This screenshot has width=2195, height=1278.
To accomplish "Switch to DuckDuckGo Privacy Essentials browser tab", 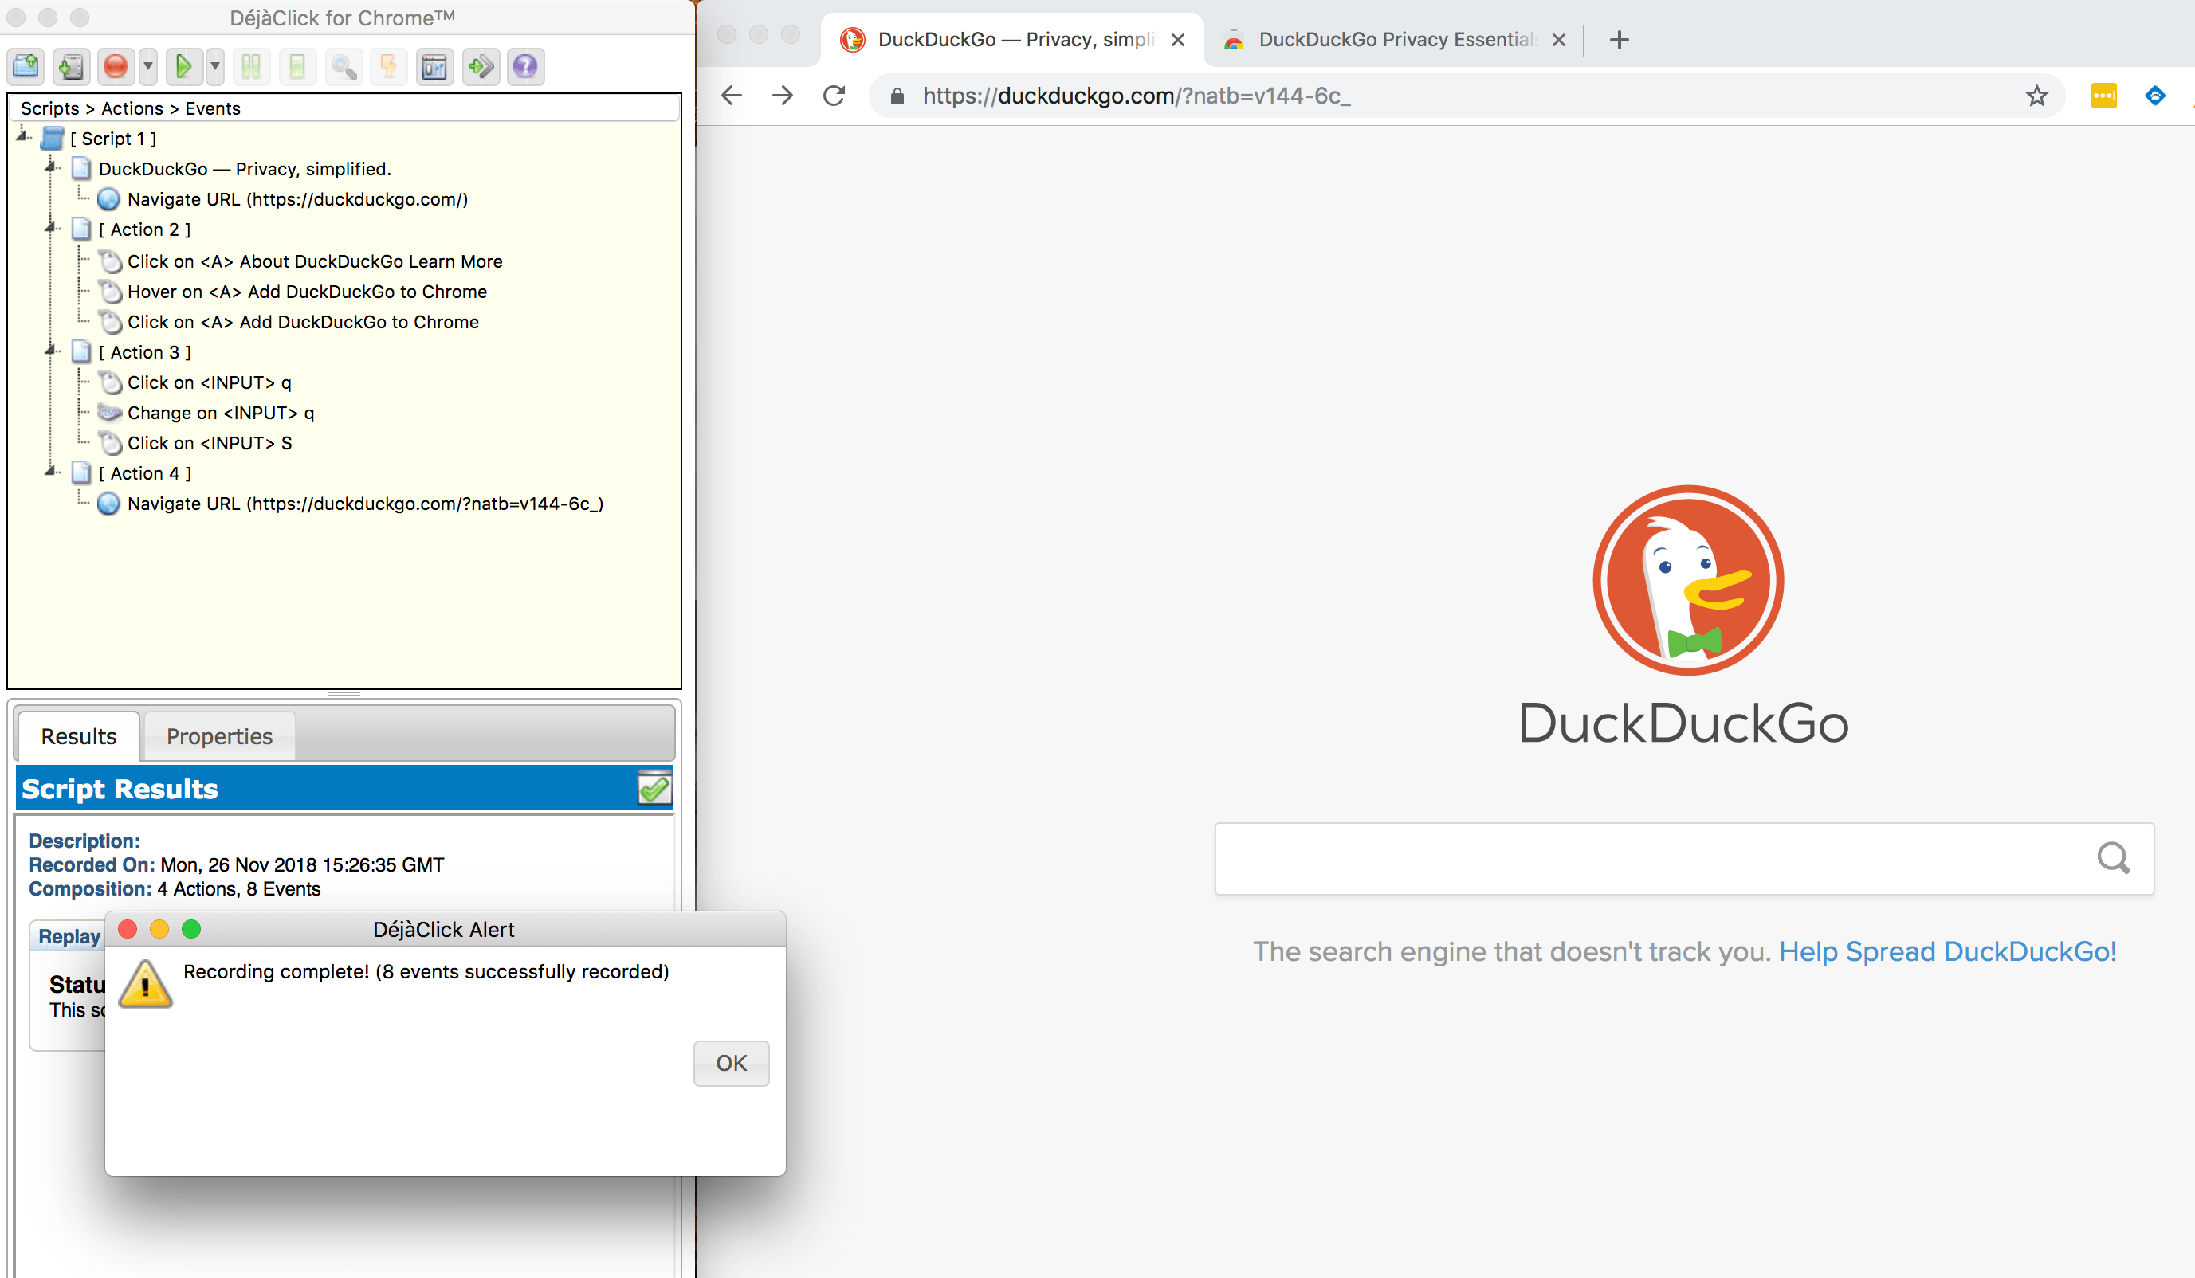I will [x=1394, y=39].
